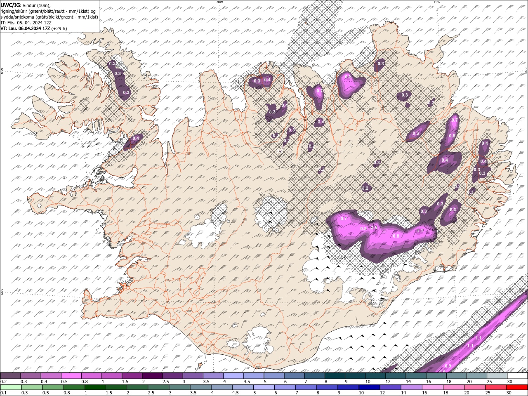Click the valid time 'VT: Lau. 06.04.2024 17Z (+29 h)'
The image size is (528, 396).
[33, 28]
